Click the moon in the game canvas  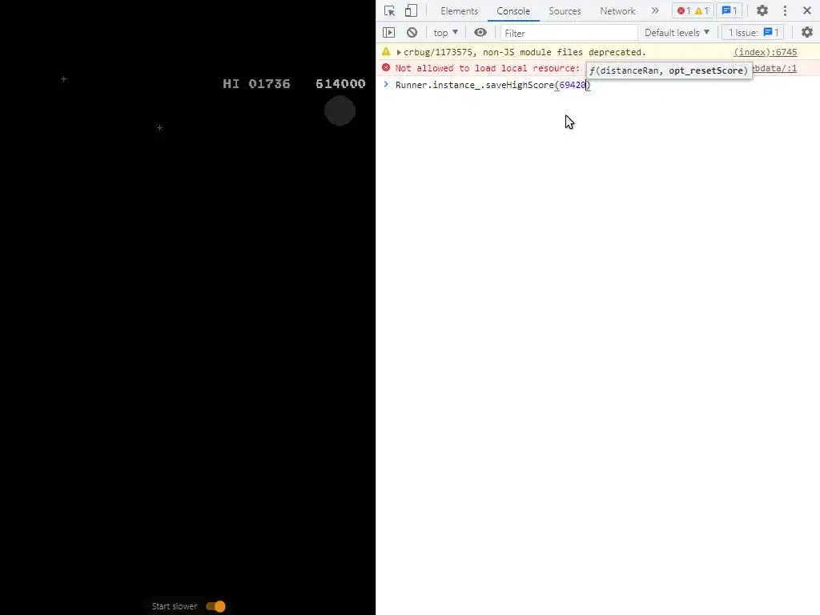click(x=340, y=111)
